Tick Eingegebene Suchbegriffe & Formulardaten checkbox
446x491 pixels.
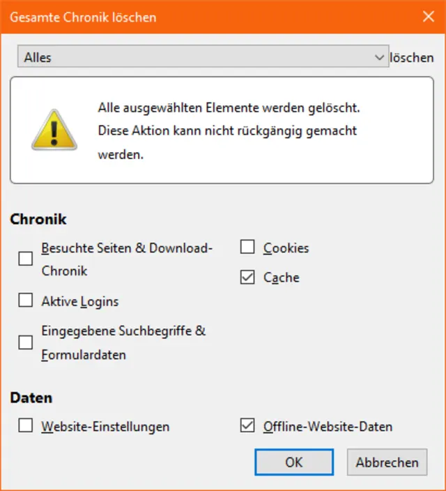[26, 342]
